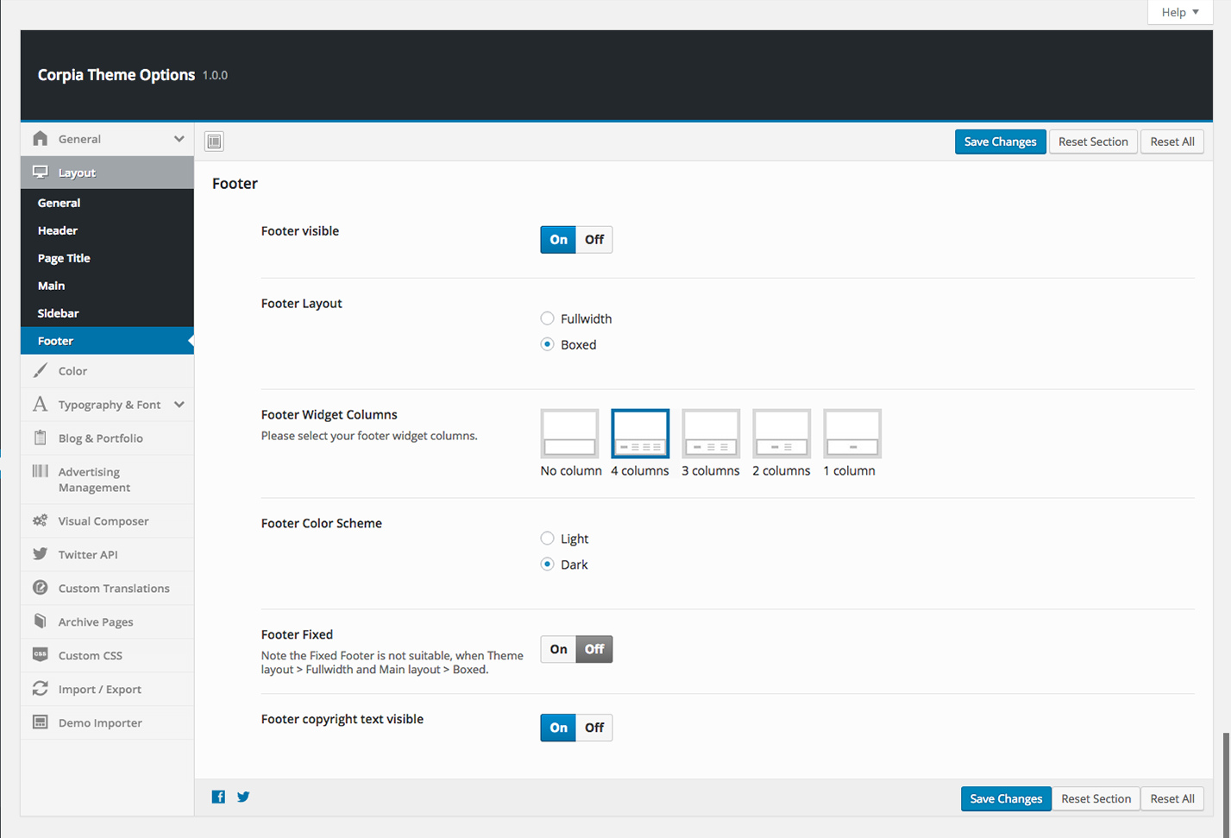Expand the General section chevron
The height and width of the screenshot is (838, 1231).
[179, 139]
